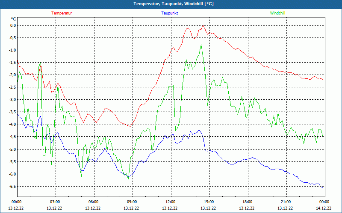
Task: Click the '21:00' time axis label
Action: pos(286,202)
